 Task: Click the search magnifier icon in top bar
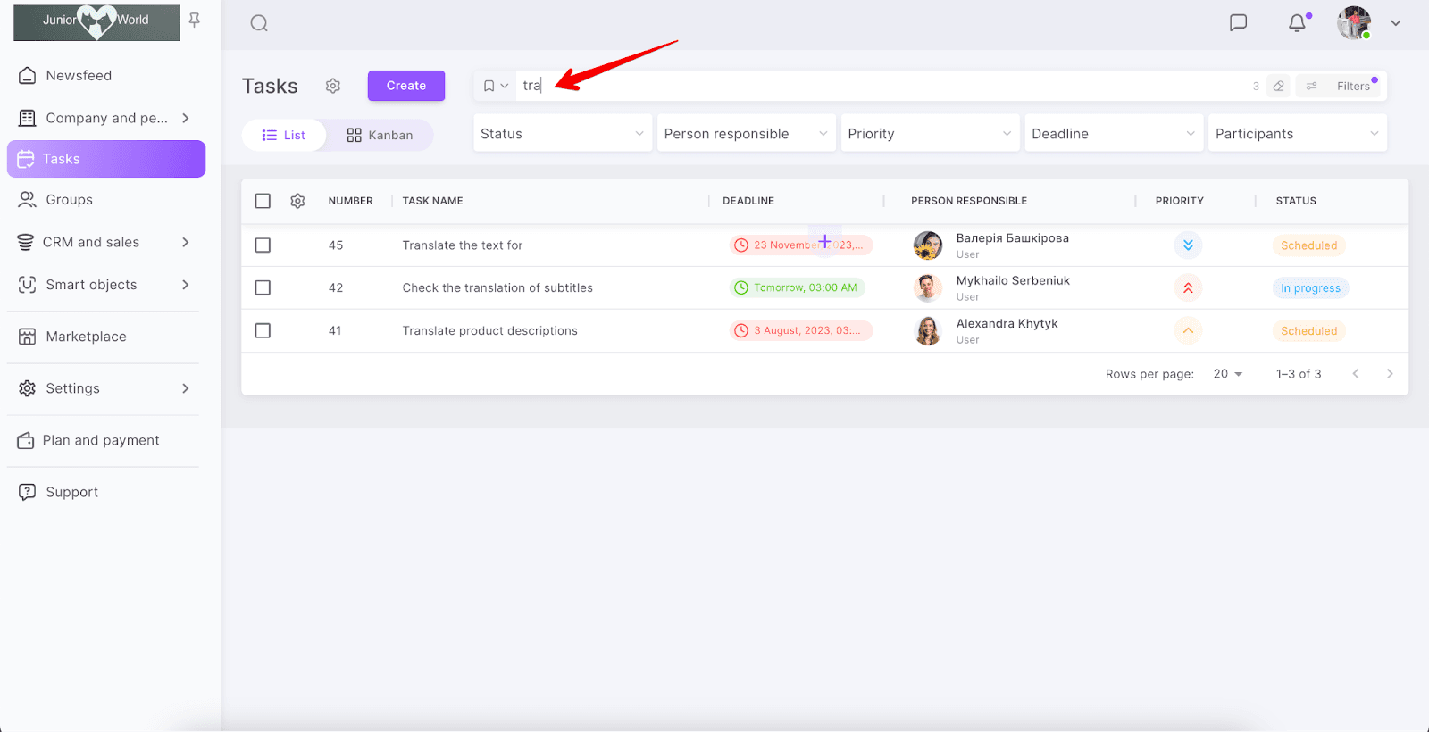259,23
